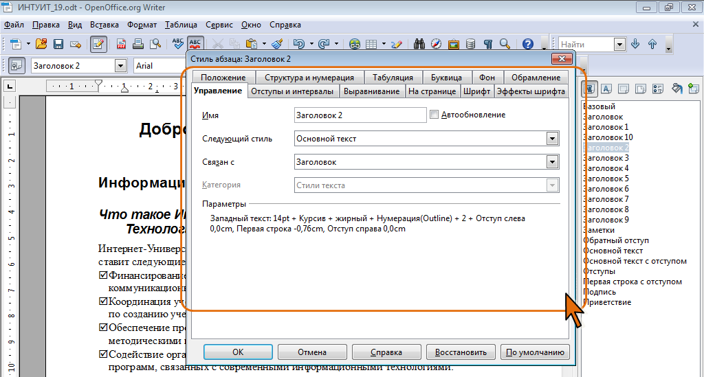Image resolution: width=704 pixels, height=377 pixels.
Task: Expand the Связан с dropdown
Action: 553,162
